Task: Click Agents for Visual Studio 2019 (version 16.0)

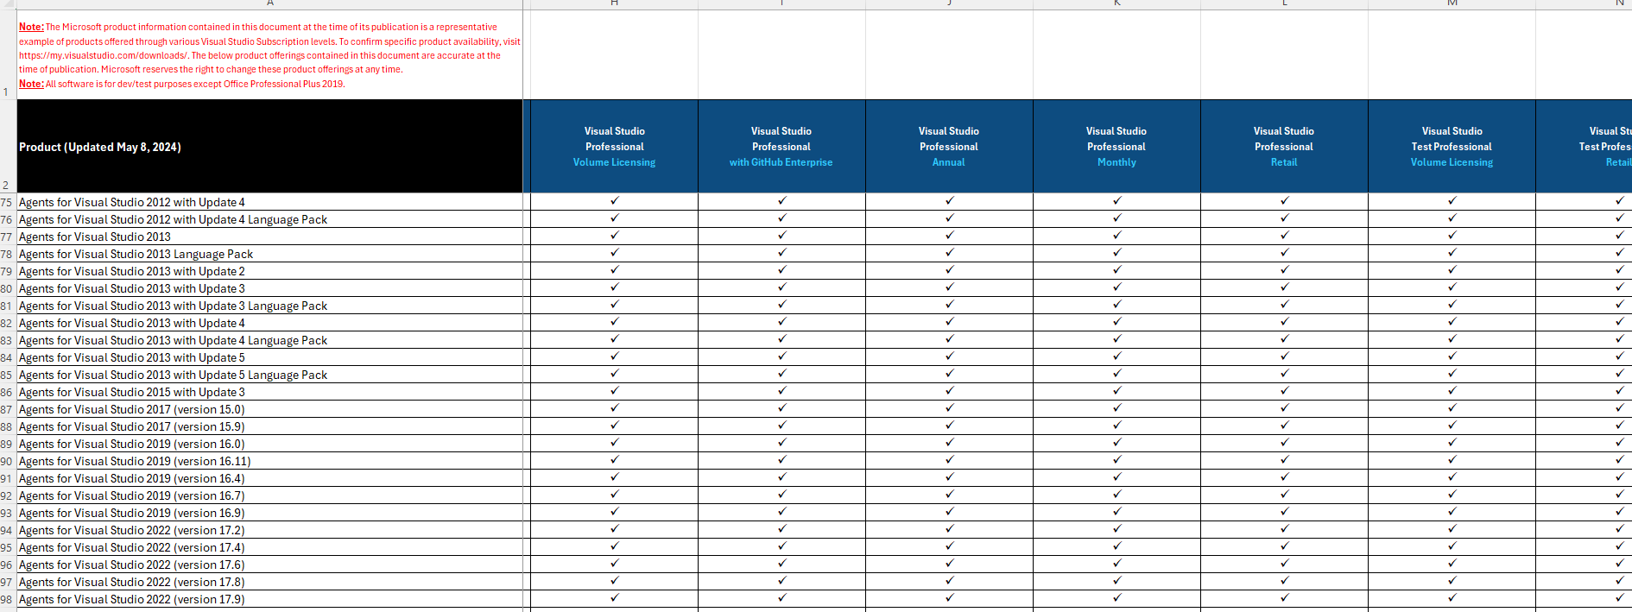Action: [269, 444]
